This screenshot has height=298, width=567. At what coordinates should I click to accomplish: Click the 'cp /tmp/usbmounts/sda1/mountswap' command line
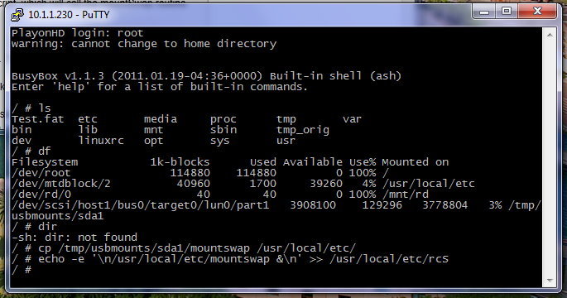184,248
